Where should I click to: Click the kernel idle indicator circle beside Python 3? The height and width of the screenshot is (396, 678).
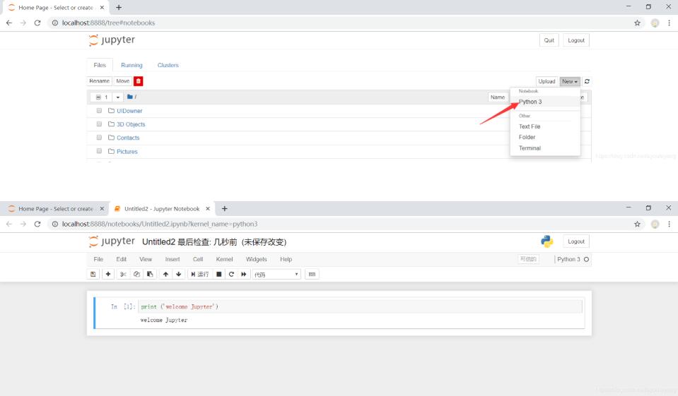(x=586, y=260)
